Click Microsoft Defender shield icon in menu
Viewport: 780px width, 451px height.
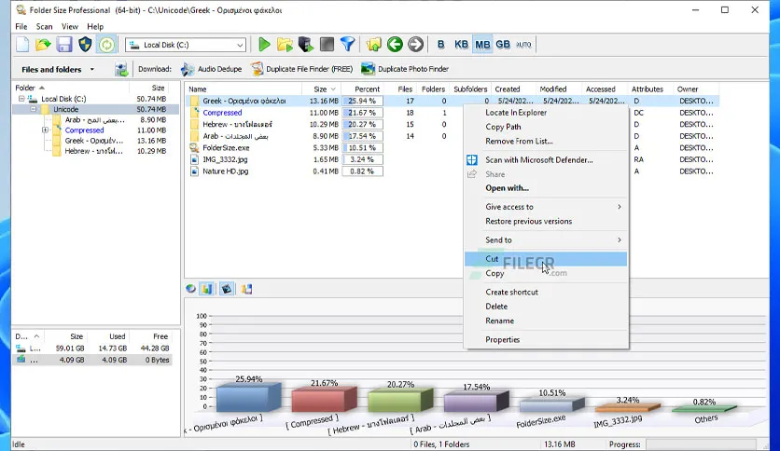(x=471, y=160)
